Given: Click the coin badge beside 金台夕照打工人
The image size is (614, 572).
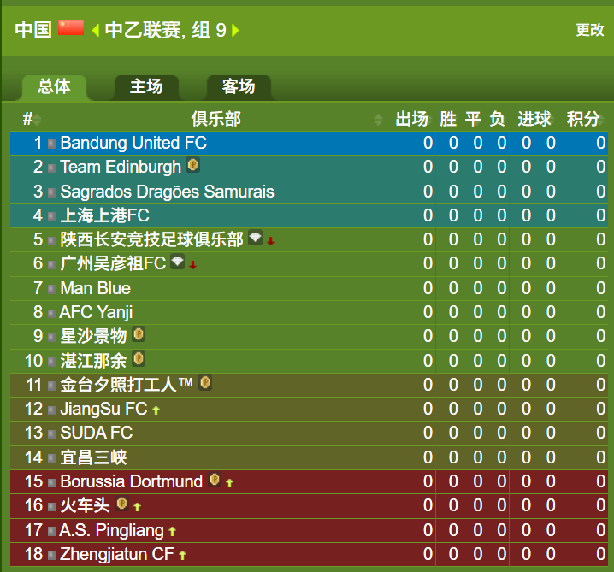Looking at the screenshot, I should [x=205, y=382].
